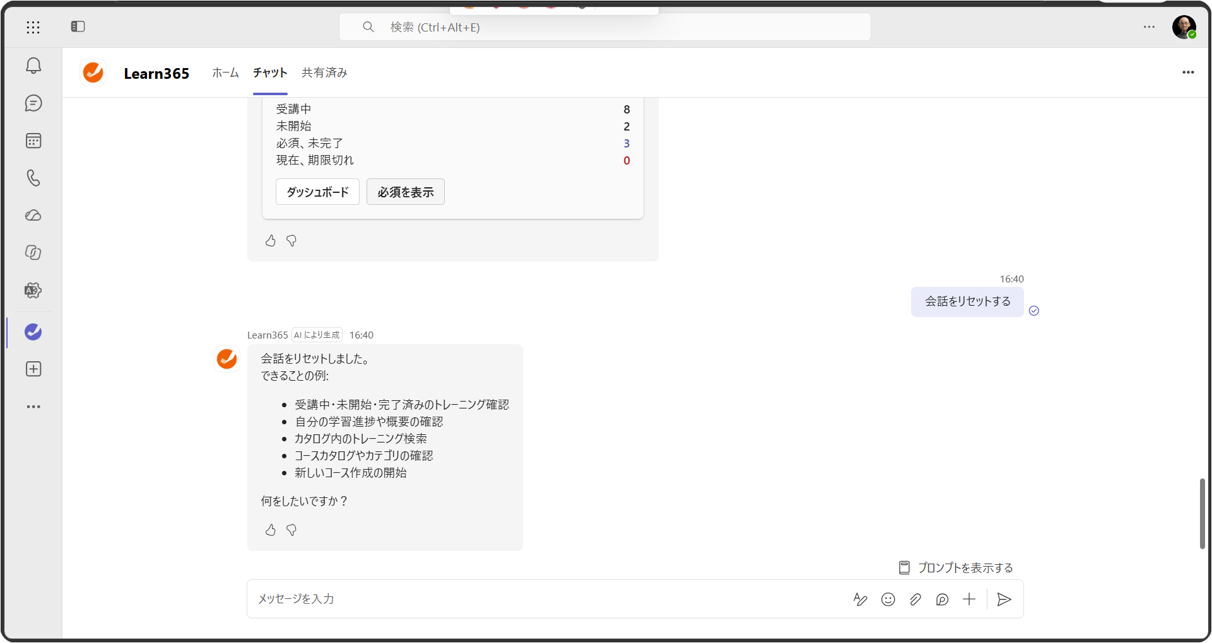The height and width of the screenshot is (643, 1212).
Task: Open the gear-shaped app icon in sidebar
Action: pyautogui.click(x=33, y=291)
